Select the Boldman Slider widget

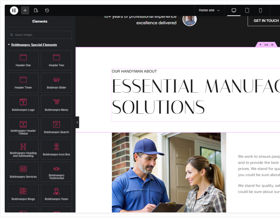point(57,82)
